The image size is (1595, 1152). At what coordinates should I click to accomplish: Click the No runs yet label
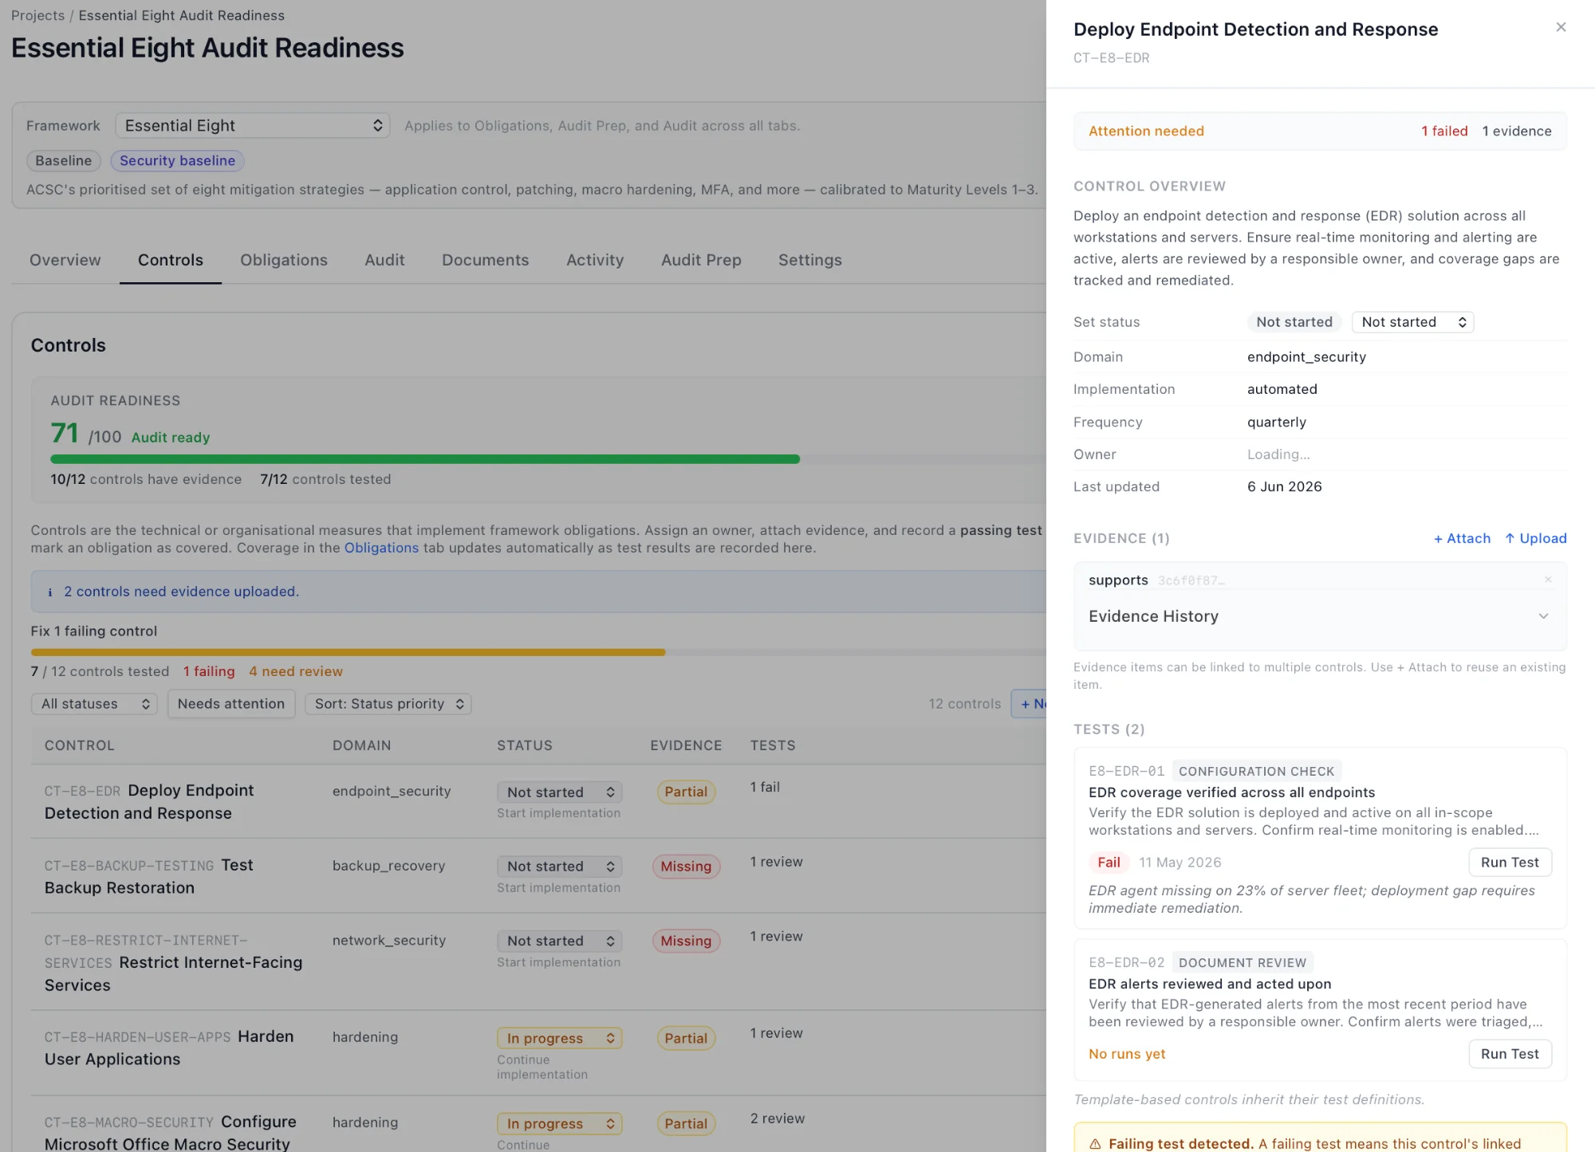click(x=1127, y=1054)
